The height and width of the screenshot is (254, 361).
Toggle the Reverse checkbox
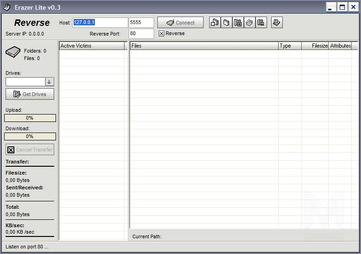tap(162, 34)
